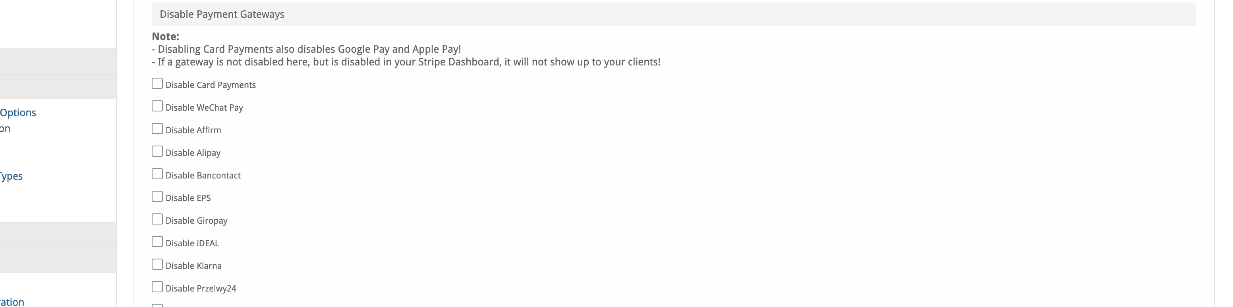
Task: Enable the Disable Card Payments checkbox
Action: pyautogui.click(x=157, y=84)
